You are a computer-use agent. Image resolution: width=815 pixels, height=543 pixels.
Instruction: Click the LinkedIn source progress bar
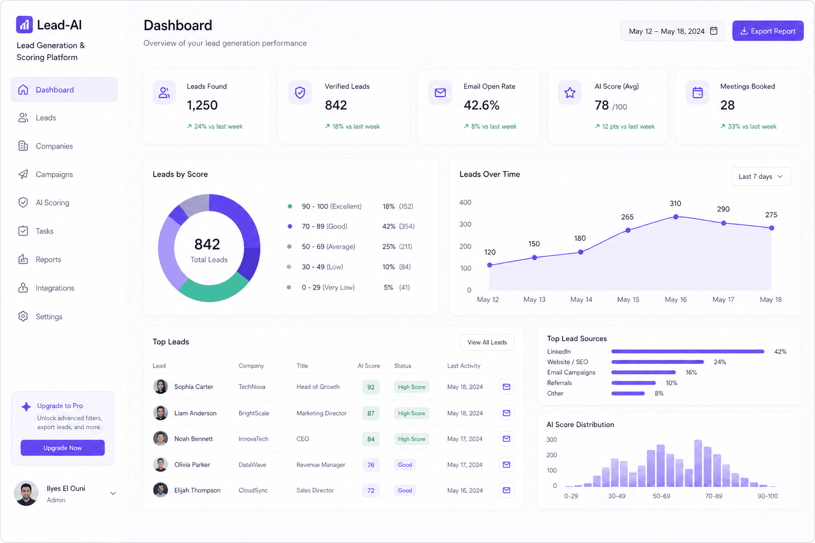pos(688,352)
